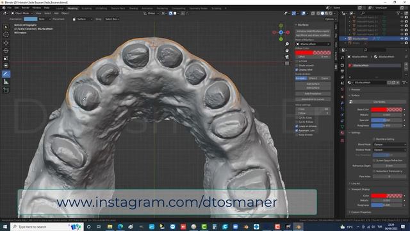The image size is (410, 231).
Task: Select the Rotate tool
Action: 6,50
